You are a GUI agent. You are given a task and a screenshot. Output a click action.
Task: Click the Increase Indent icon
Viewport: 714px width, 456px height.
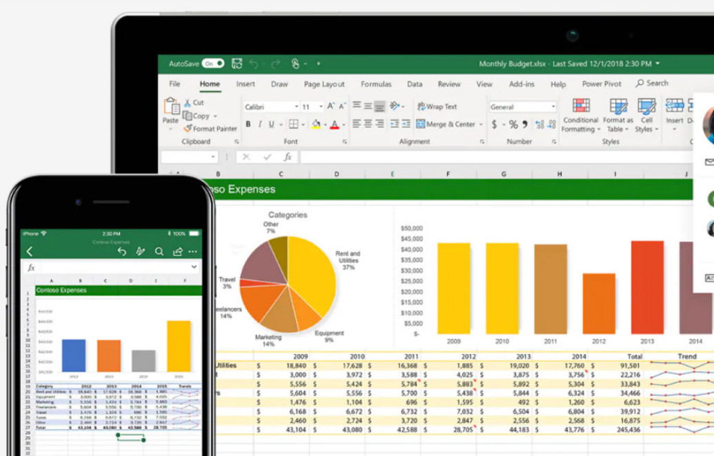pyautogui.click(x=406, y=124)
